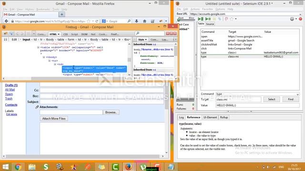This screenshot has width=305, height=171.
Task: Open Contacts link in Gmail sidebar
Action: pos(11,104)
